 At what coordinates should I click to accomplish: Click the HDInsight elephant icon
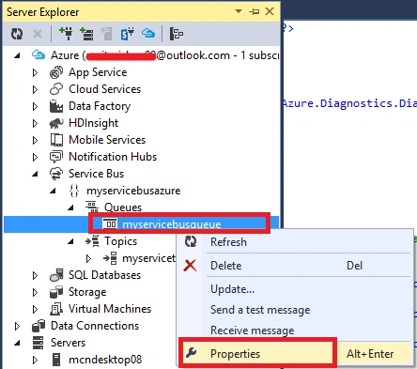tap(56, 123)
